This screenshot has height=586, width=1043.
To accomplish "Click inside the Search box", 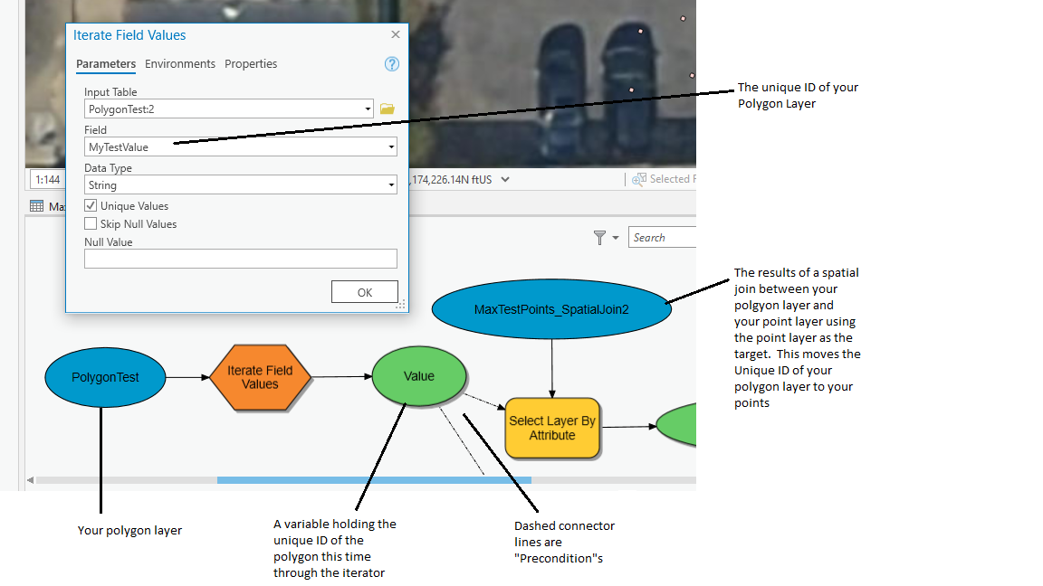I will point(661,237).
